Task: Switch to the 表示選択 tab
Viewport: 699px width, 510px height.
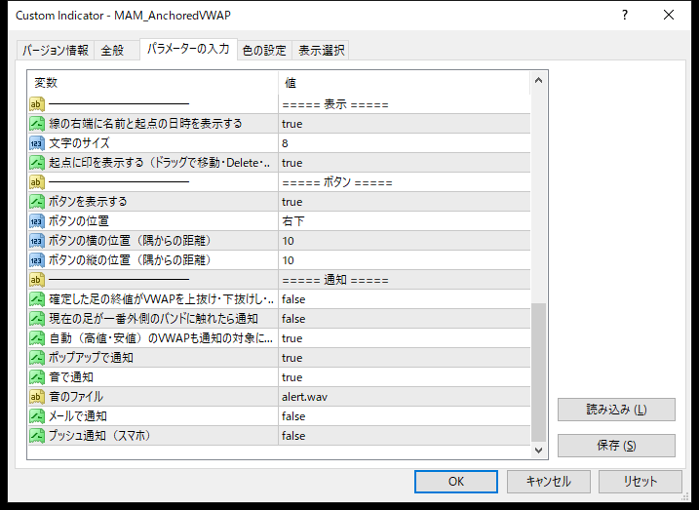Action: pyautogui.click(x=321, y=51)
